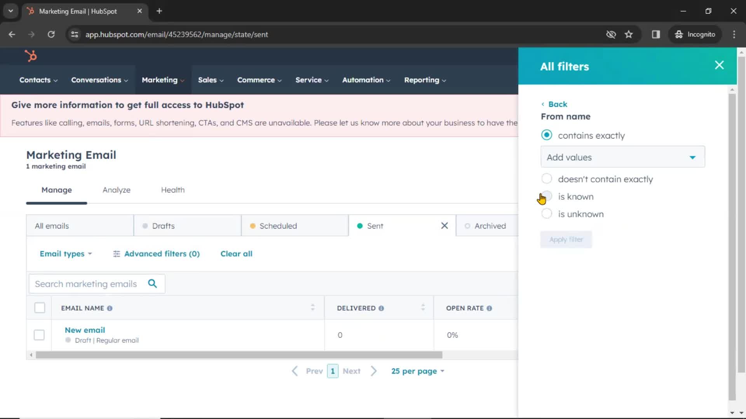
Task: Open the DELIVERED info tooltip icon
Action: click(x=381, y=308)
